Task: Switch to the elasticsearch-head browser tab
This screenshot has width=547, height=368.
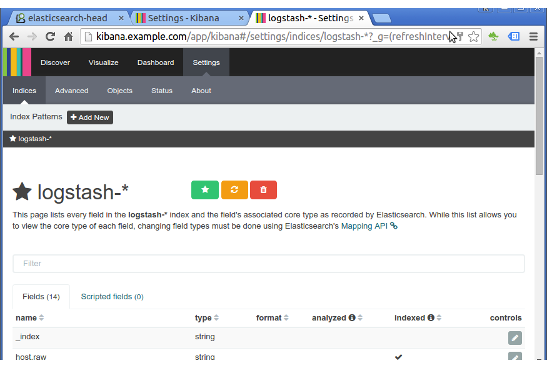Action: (68, 18)
